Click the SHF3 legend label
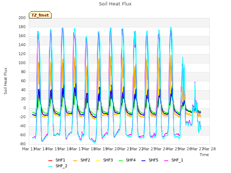Screen dimensions: 231x173 point(108,160)
